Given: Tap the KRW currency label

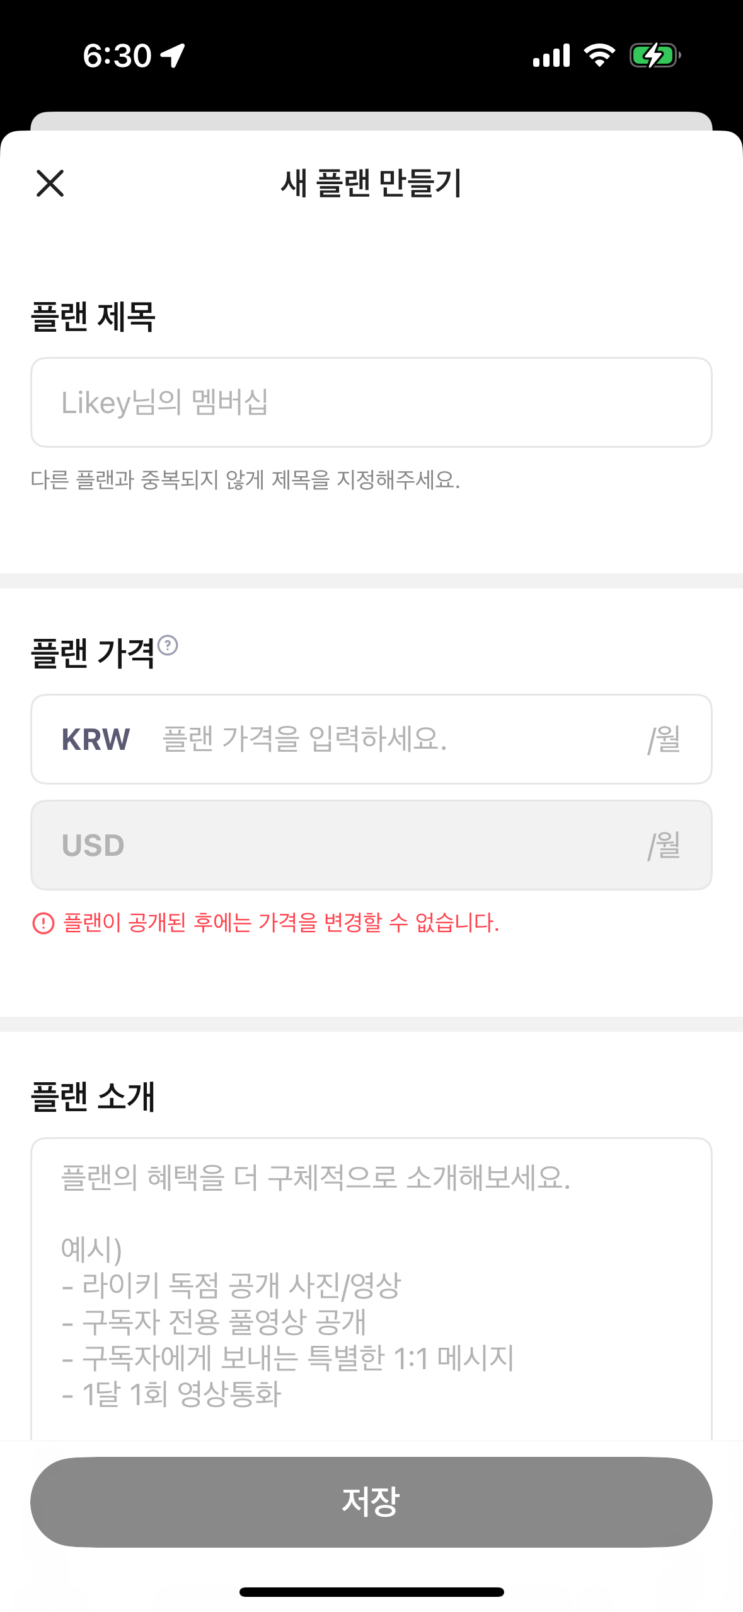Looking at the screenshot, I should pos(96,739).
